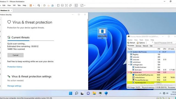This screenshot has width=176, height=99.
Task: Open the Windows Start menu
Action: click(x=71, y=93)
